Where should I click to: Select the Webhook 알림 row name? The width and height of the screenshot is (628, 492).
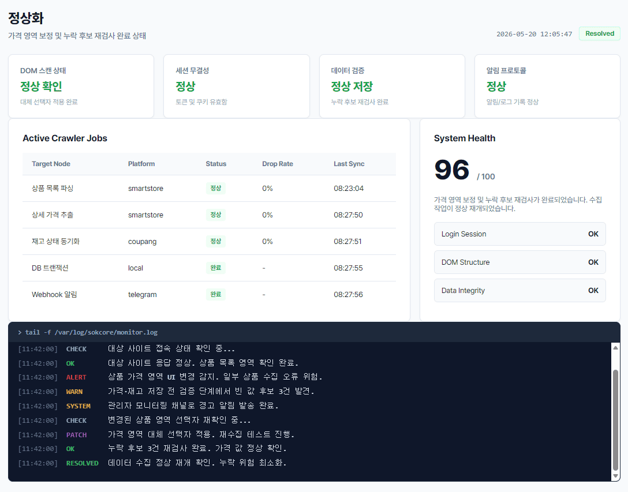coord(54,294)
